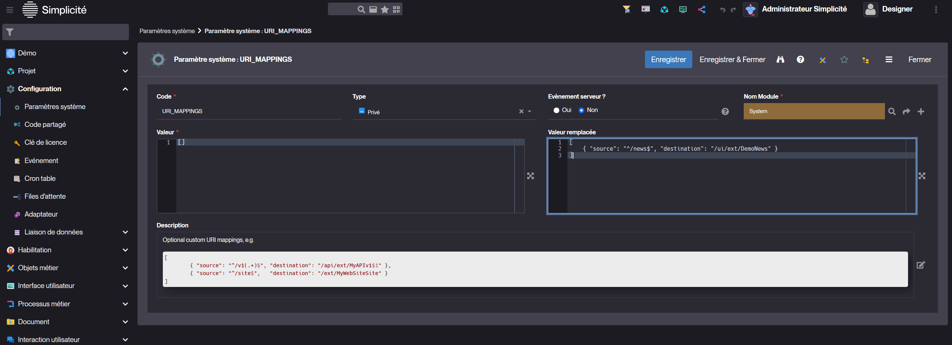Click the star favorite icon in form header
Image resolution: width=952 pixels, height=345 pixels.
[x=844, y=60]
